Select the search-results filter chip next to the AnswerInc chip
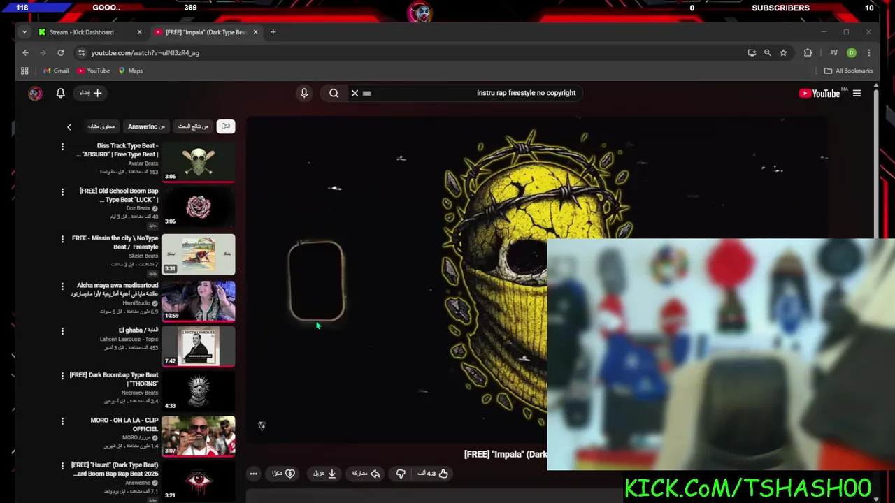The image size is (895, 503). 193,126
